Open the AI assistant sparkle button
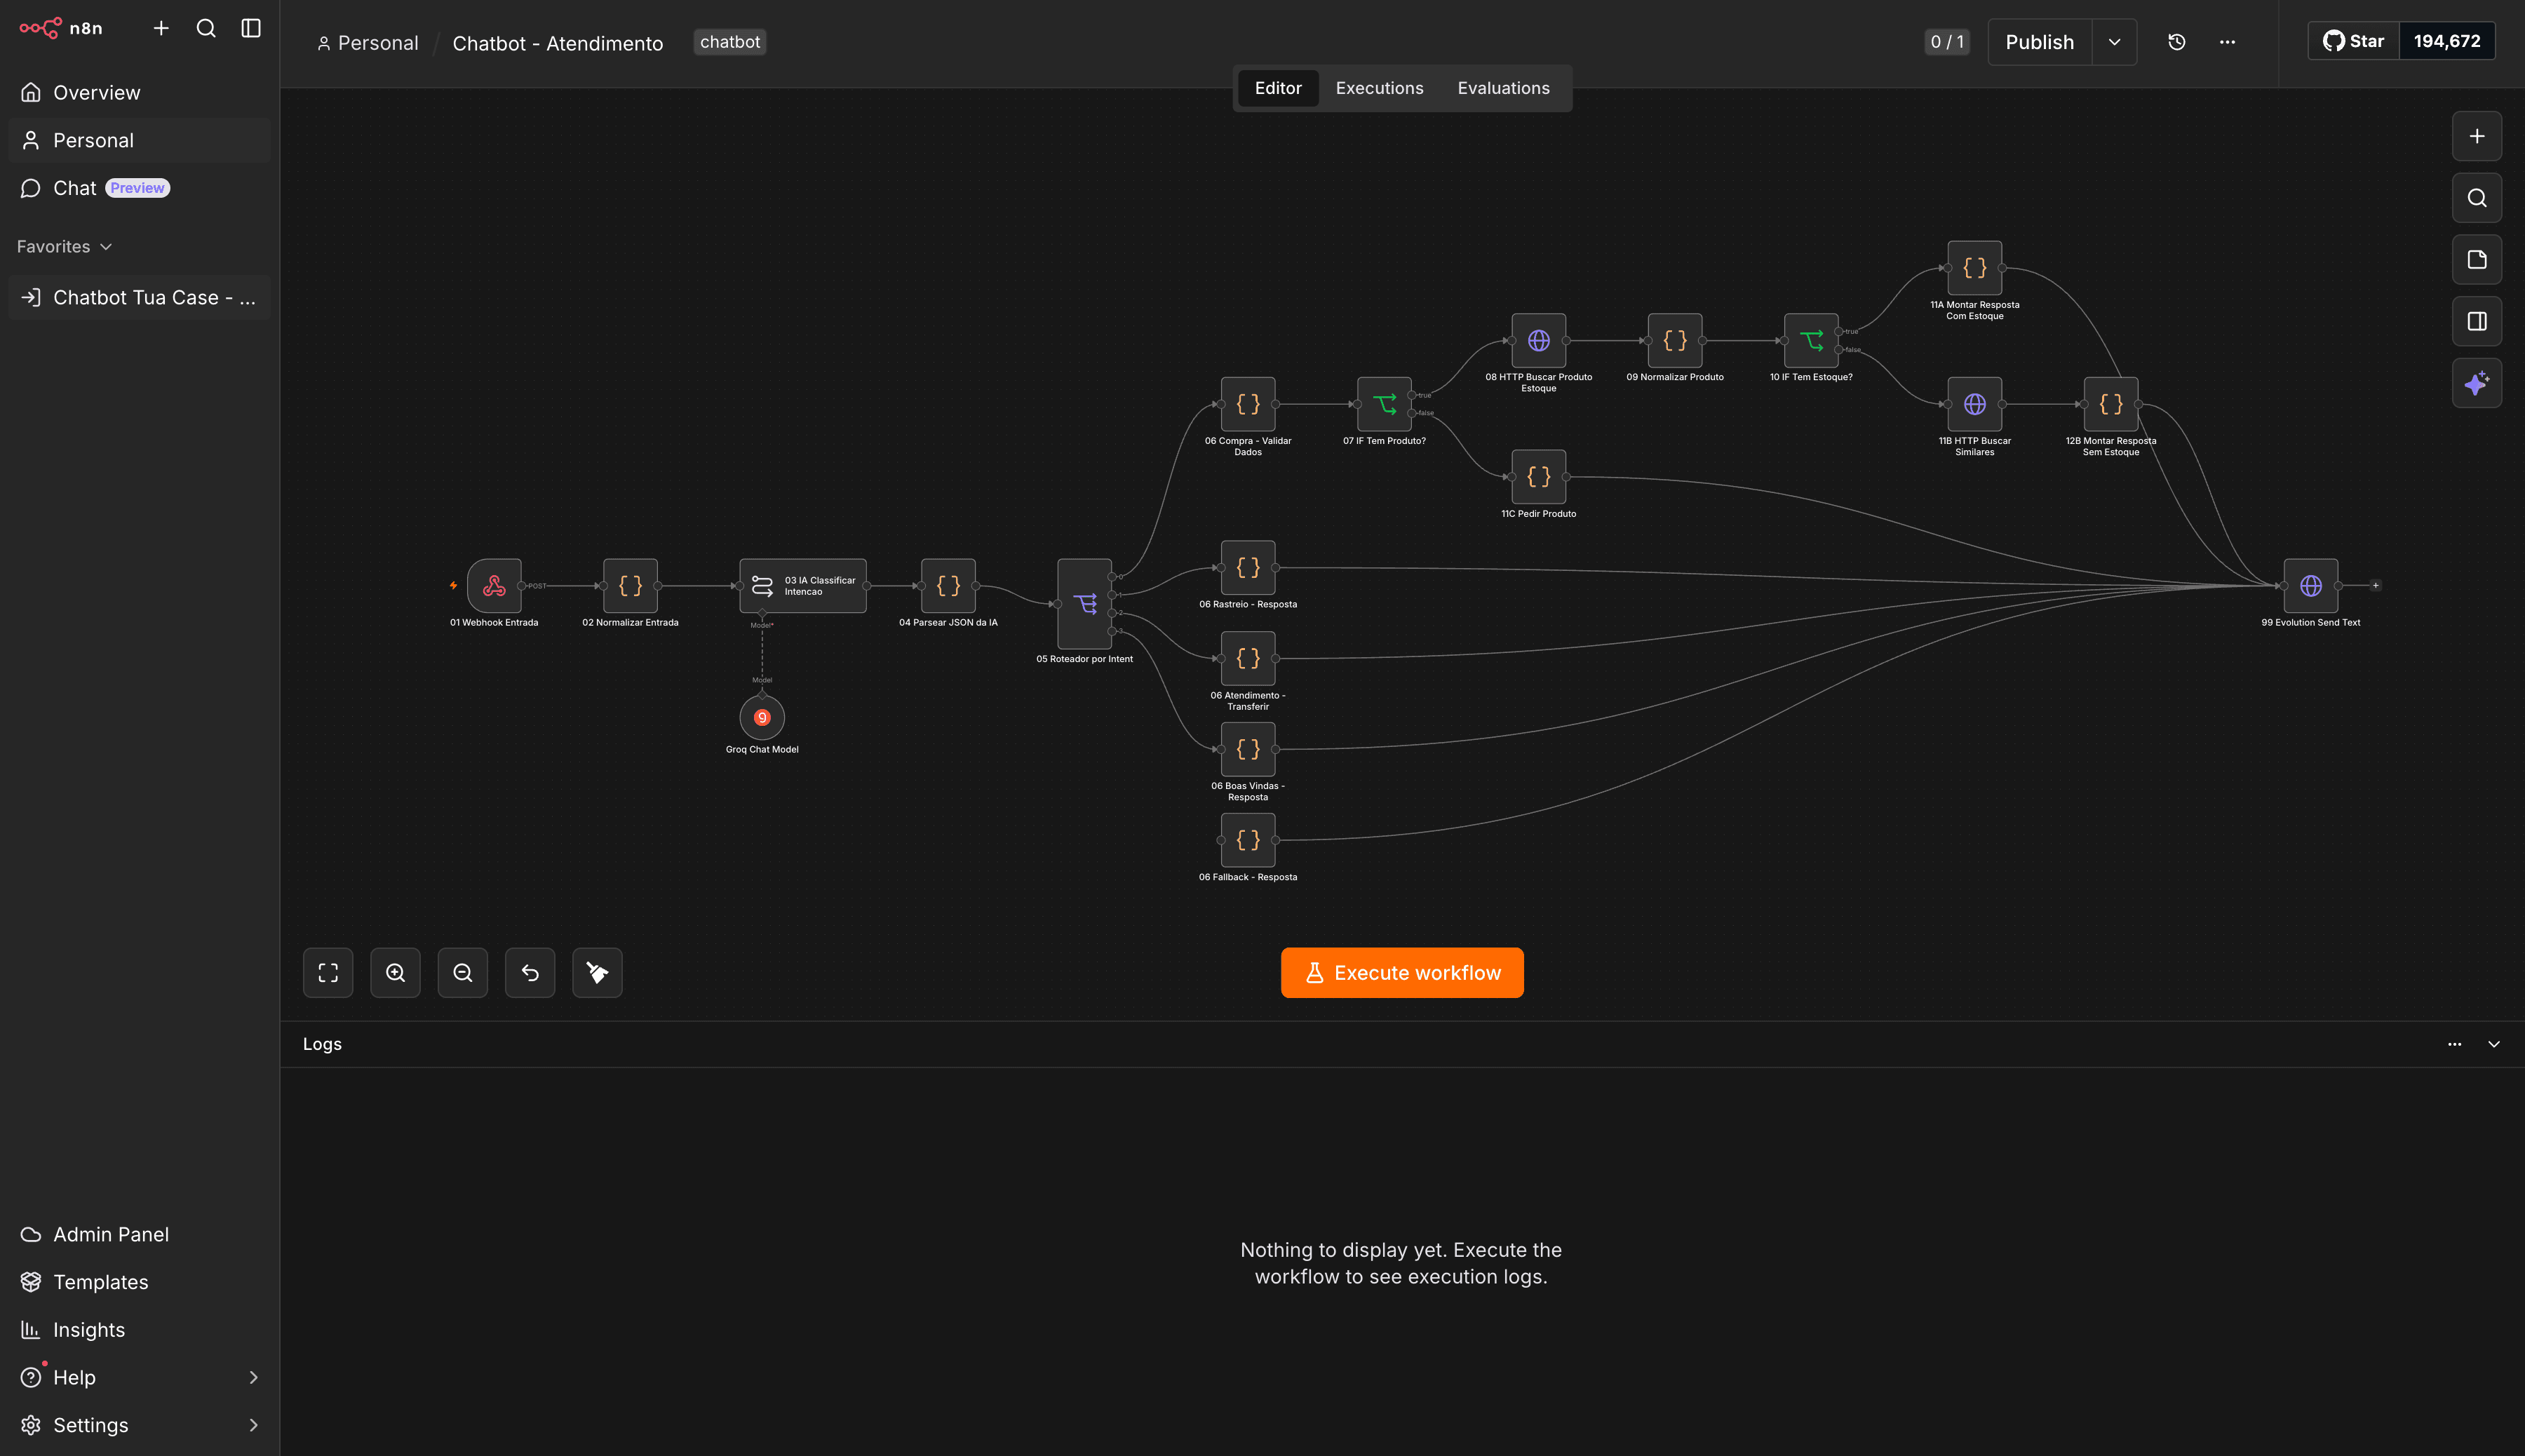 2477,383
